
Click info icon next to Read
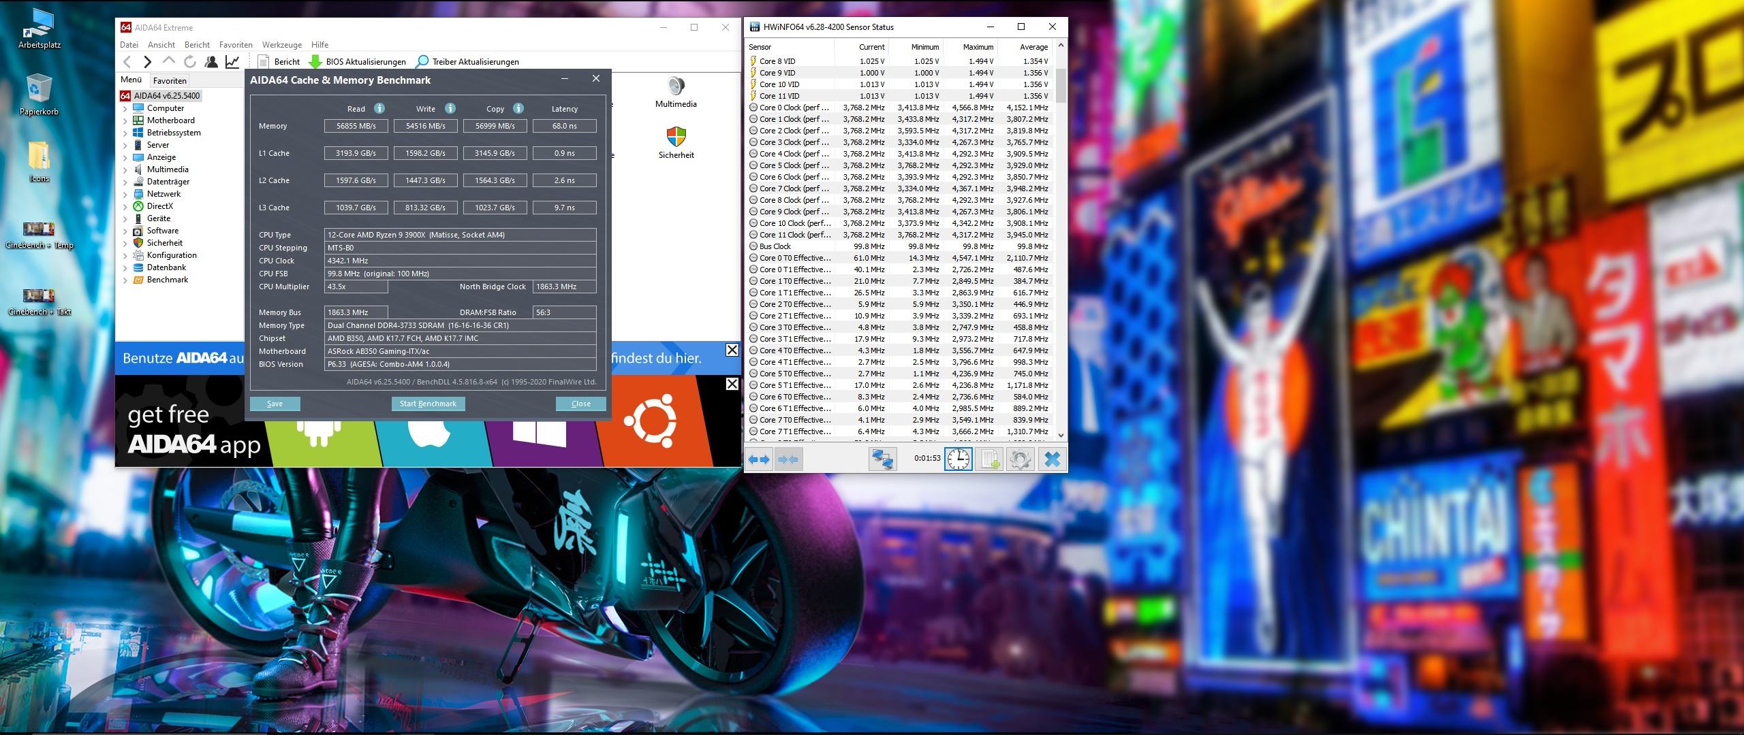click(379, 108)
